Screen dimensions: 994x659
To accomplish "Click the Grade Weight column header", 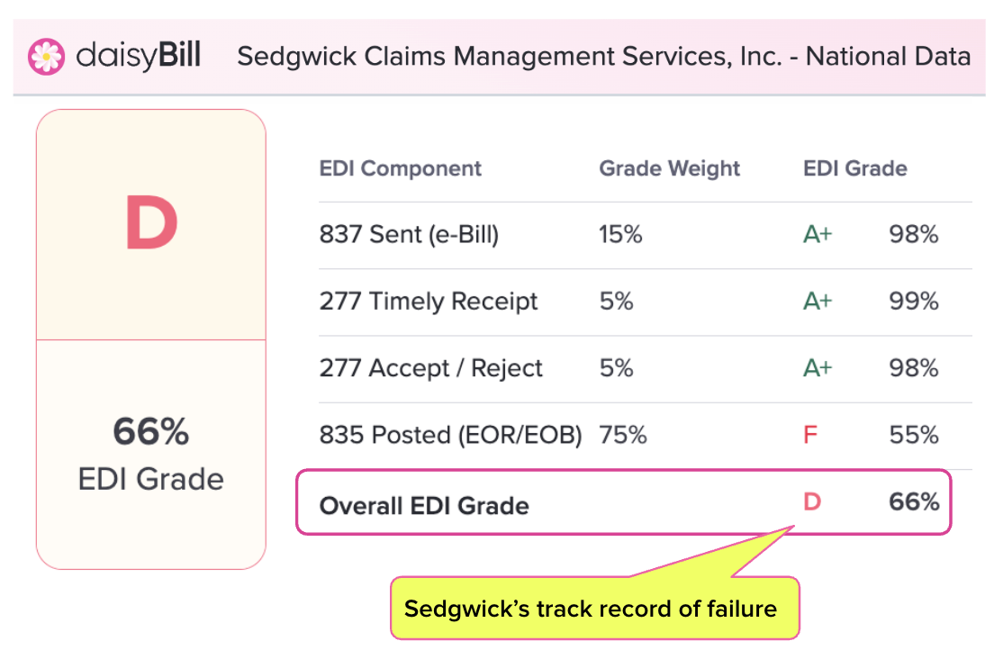I will point(670,168).
